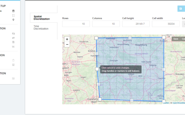Click midpoint handle right of Leipzig
The height and width of the screenshot is (115, 185).
[164, 69]
